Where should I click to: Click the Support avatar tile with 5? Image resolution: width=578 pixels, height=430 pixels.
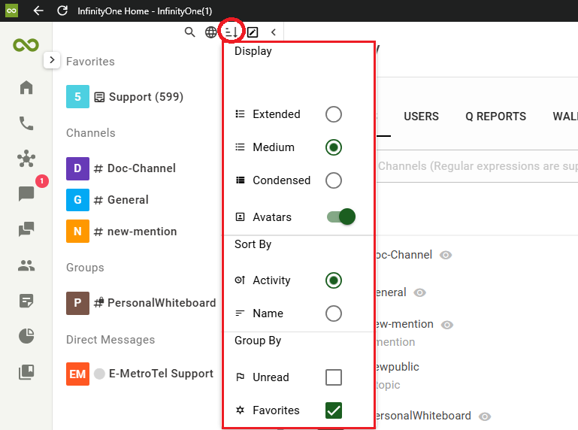click(x=77, y=97)
